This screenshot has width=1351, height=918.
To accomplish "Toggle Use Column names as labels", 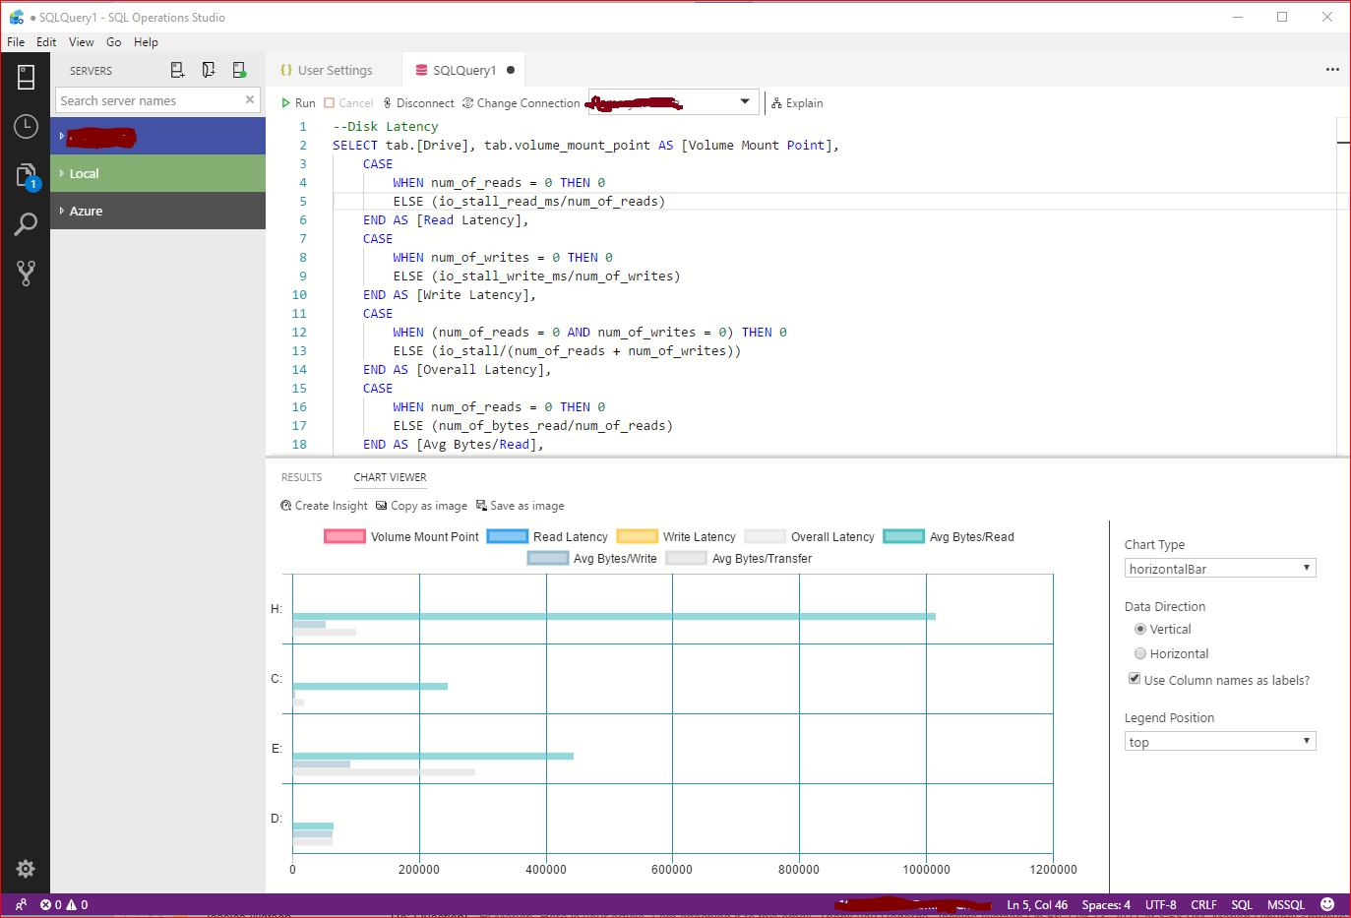I will click(1135, 679).
